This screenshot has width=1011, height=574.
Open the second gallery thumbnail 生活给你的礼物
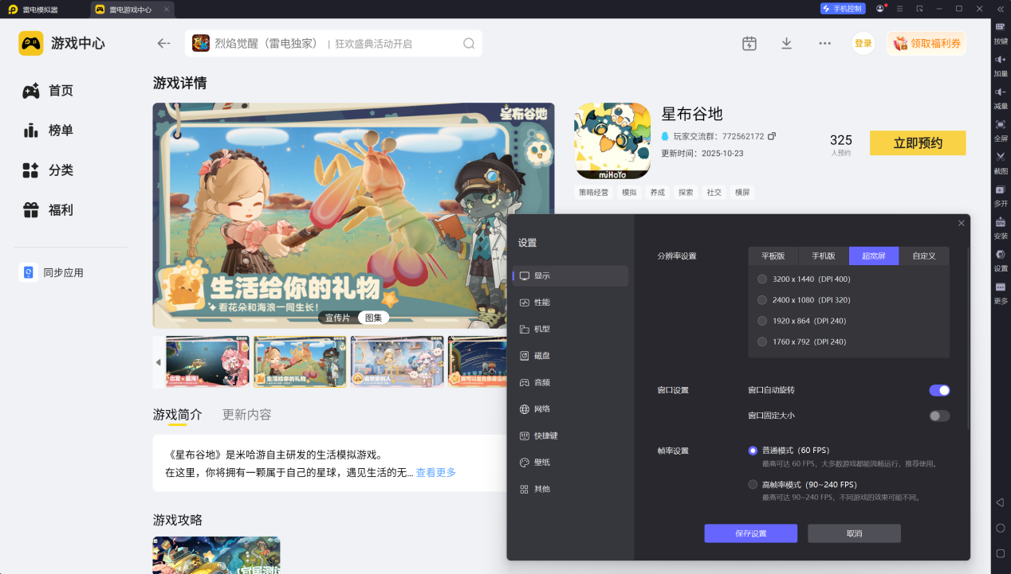(299, 362)
